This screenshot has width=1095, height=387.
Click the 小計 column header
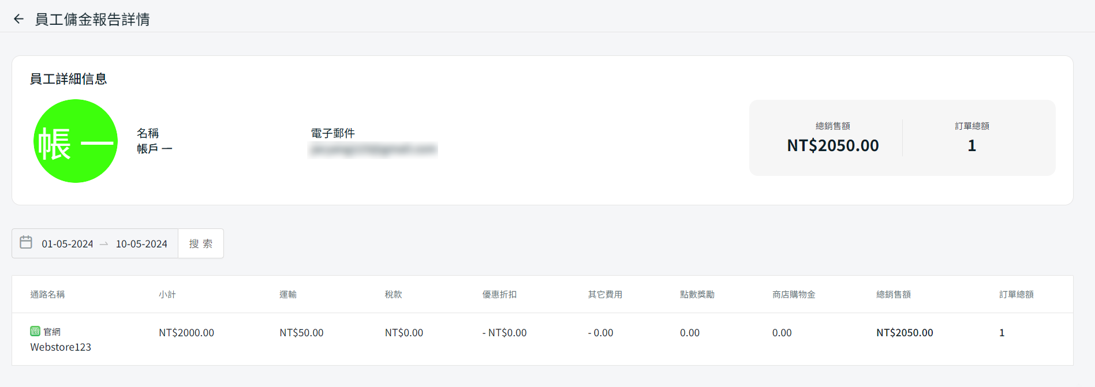(x=167, y=294)
